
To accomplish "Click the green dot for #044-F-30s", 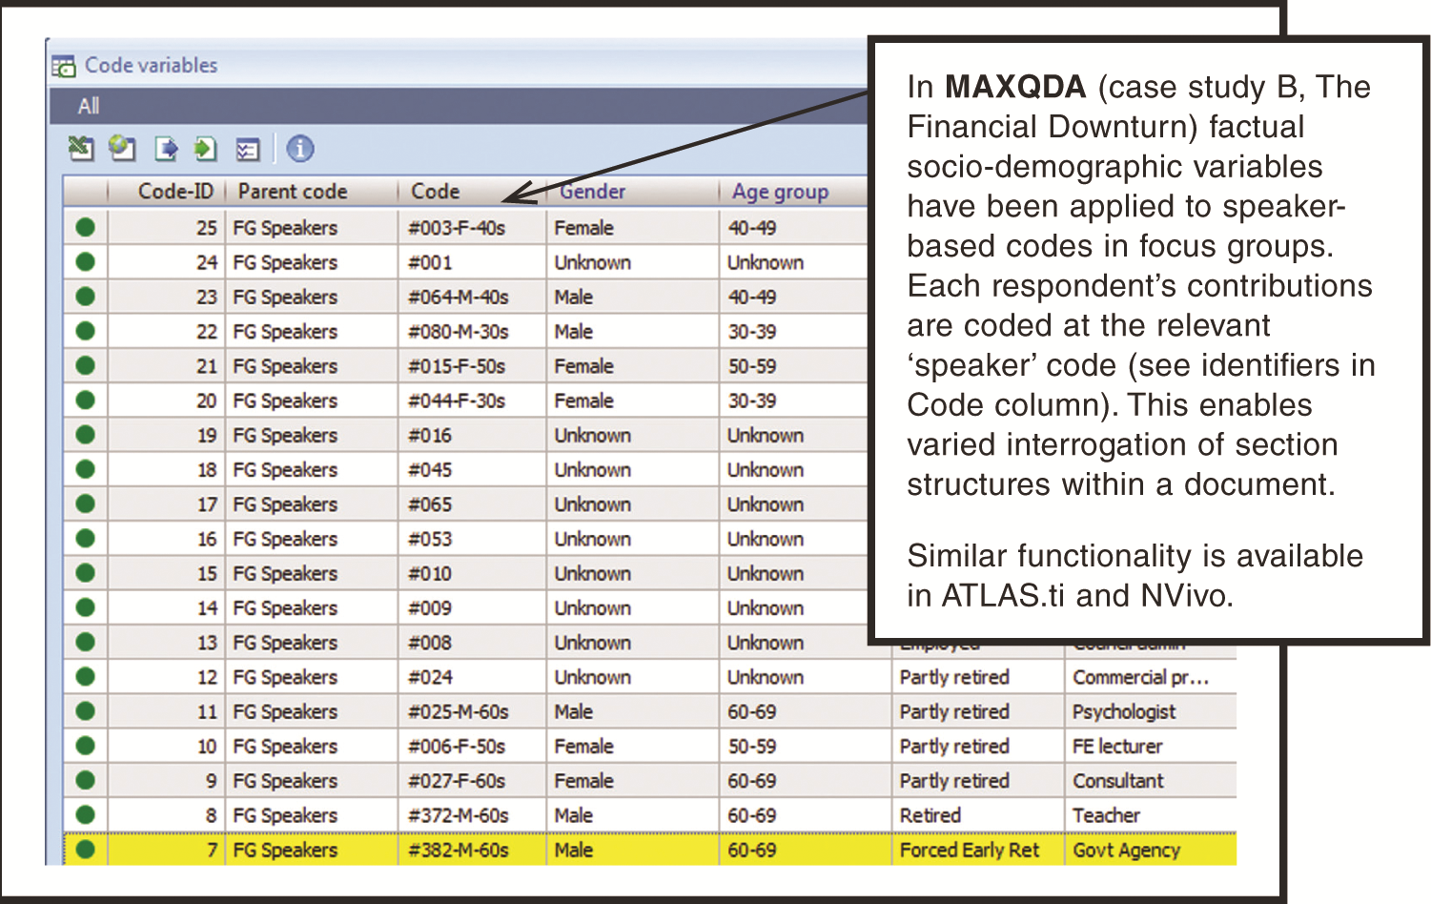I will click(85, 400).
